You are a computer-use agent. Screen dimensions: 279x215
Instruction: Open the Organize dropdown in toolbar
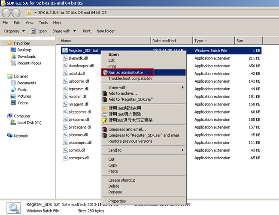(14, 31)
